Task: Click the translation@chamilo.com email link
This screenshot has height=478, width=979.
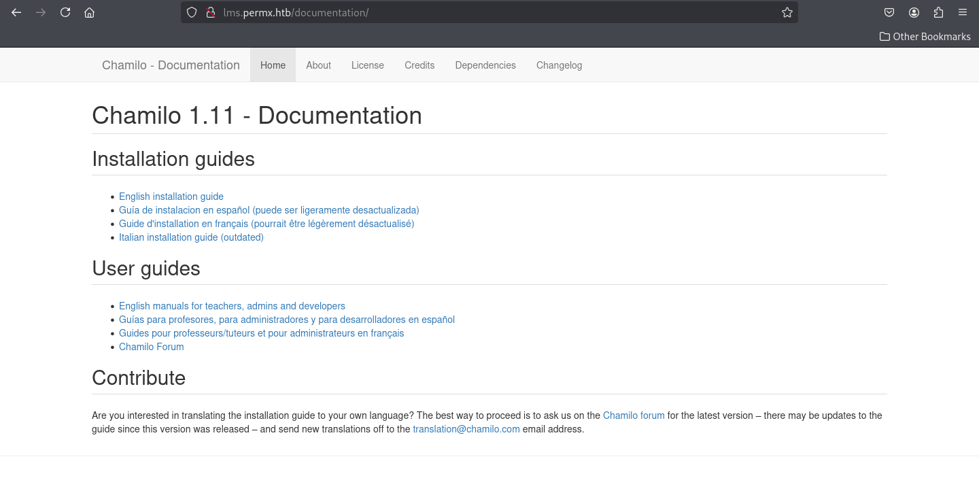Action: [x=466, y=429]
